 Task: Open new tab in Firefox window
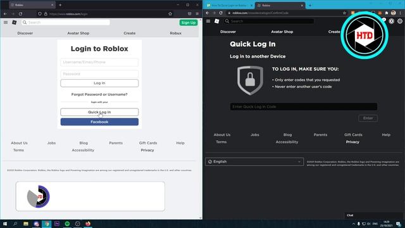tap(60, 5)
